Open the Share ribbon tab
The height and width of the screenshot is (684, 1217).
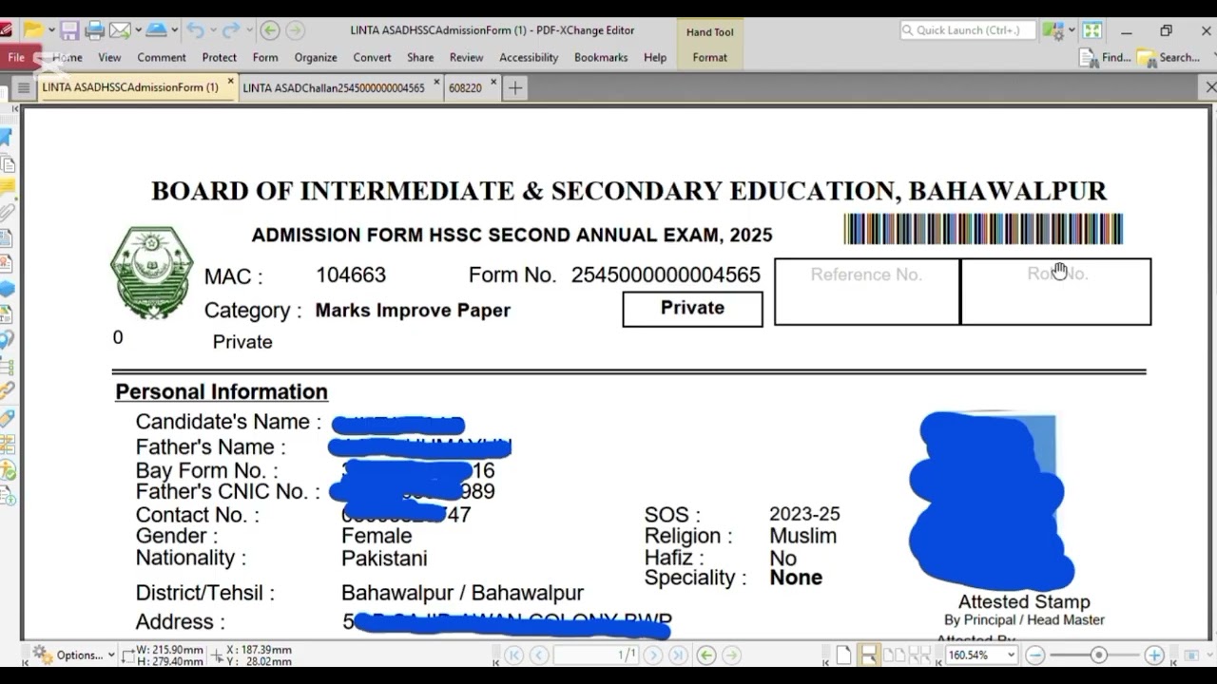point(420,57)
